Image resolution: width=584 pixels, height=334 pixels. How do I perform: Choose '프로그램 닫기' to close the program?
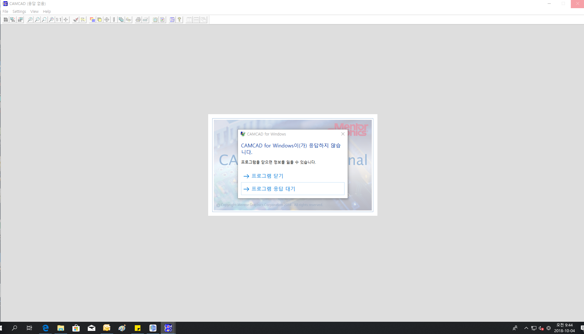click(x=267, y=176)
